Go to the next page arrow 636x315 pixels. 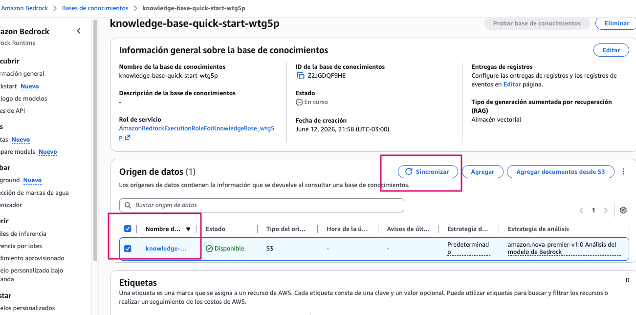[x=606, y=210]
